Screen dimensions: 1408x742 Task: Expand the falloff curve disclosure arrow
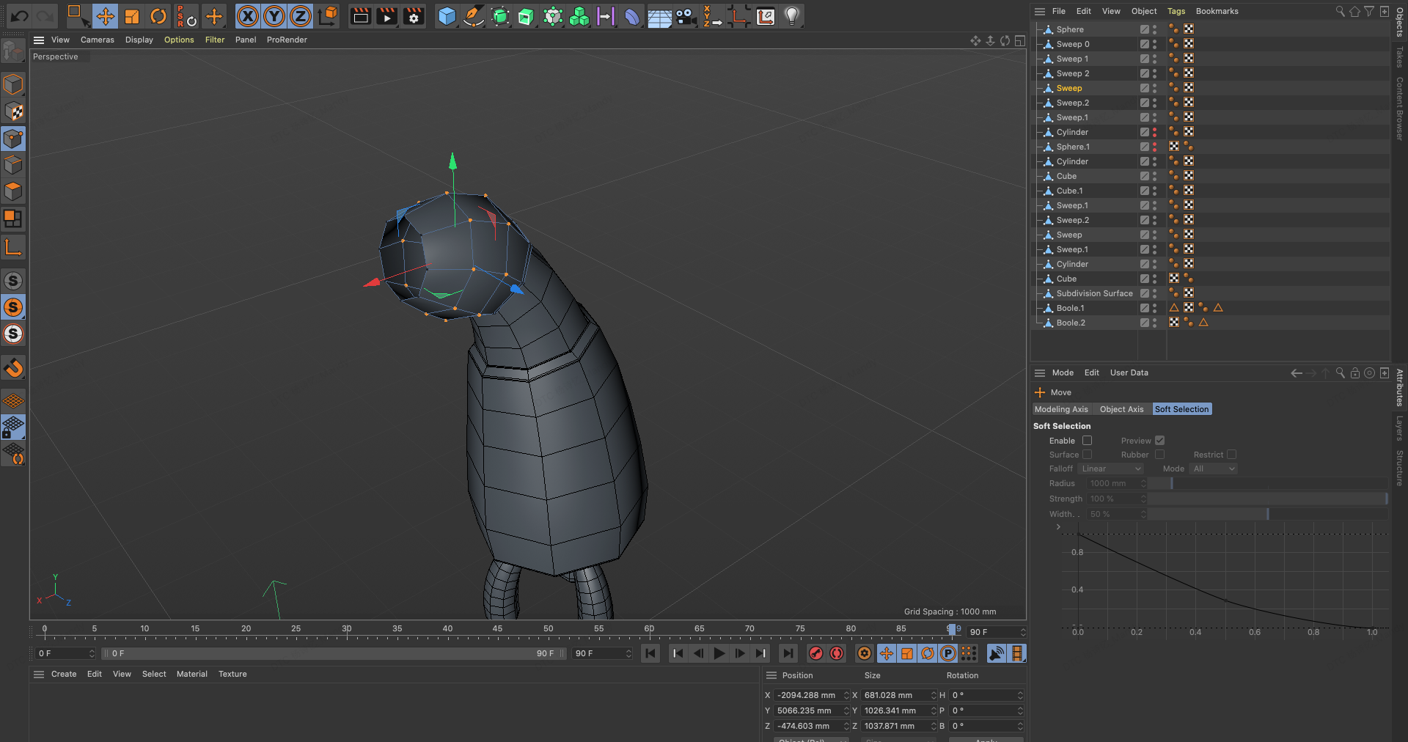pos(1058,526)
